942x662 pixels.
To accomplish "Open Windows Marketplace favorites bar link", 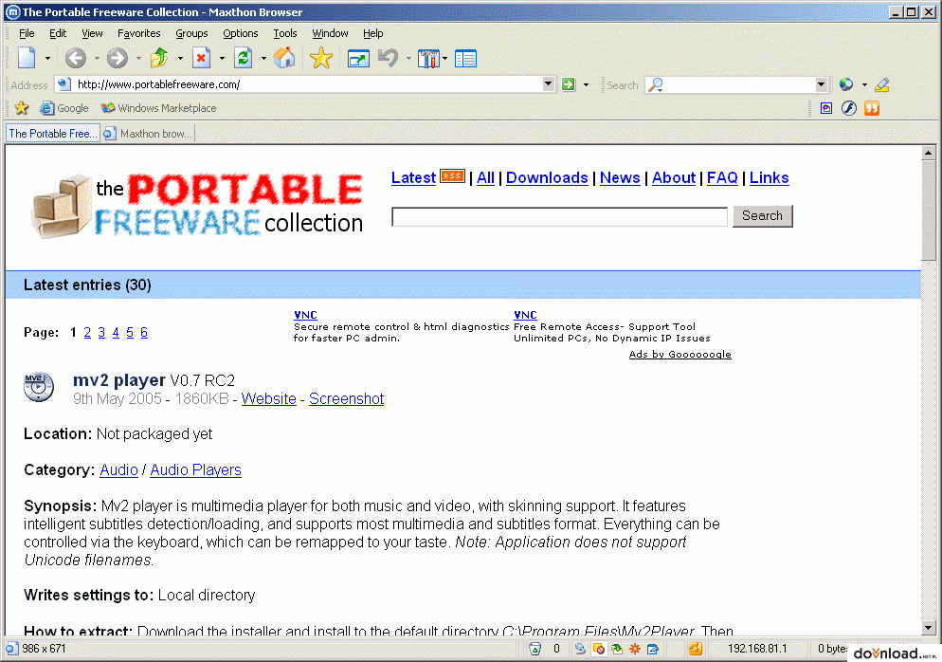I will click(x=159, y=108).
